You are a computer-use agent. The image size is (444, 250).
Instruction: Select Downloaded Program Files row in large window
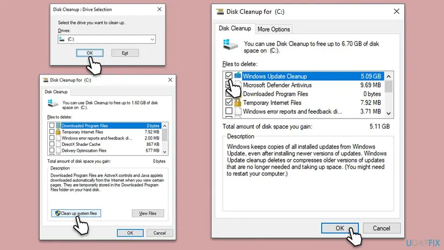click(x=304, y=94)
